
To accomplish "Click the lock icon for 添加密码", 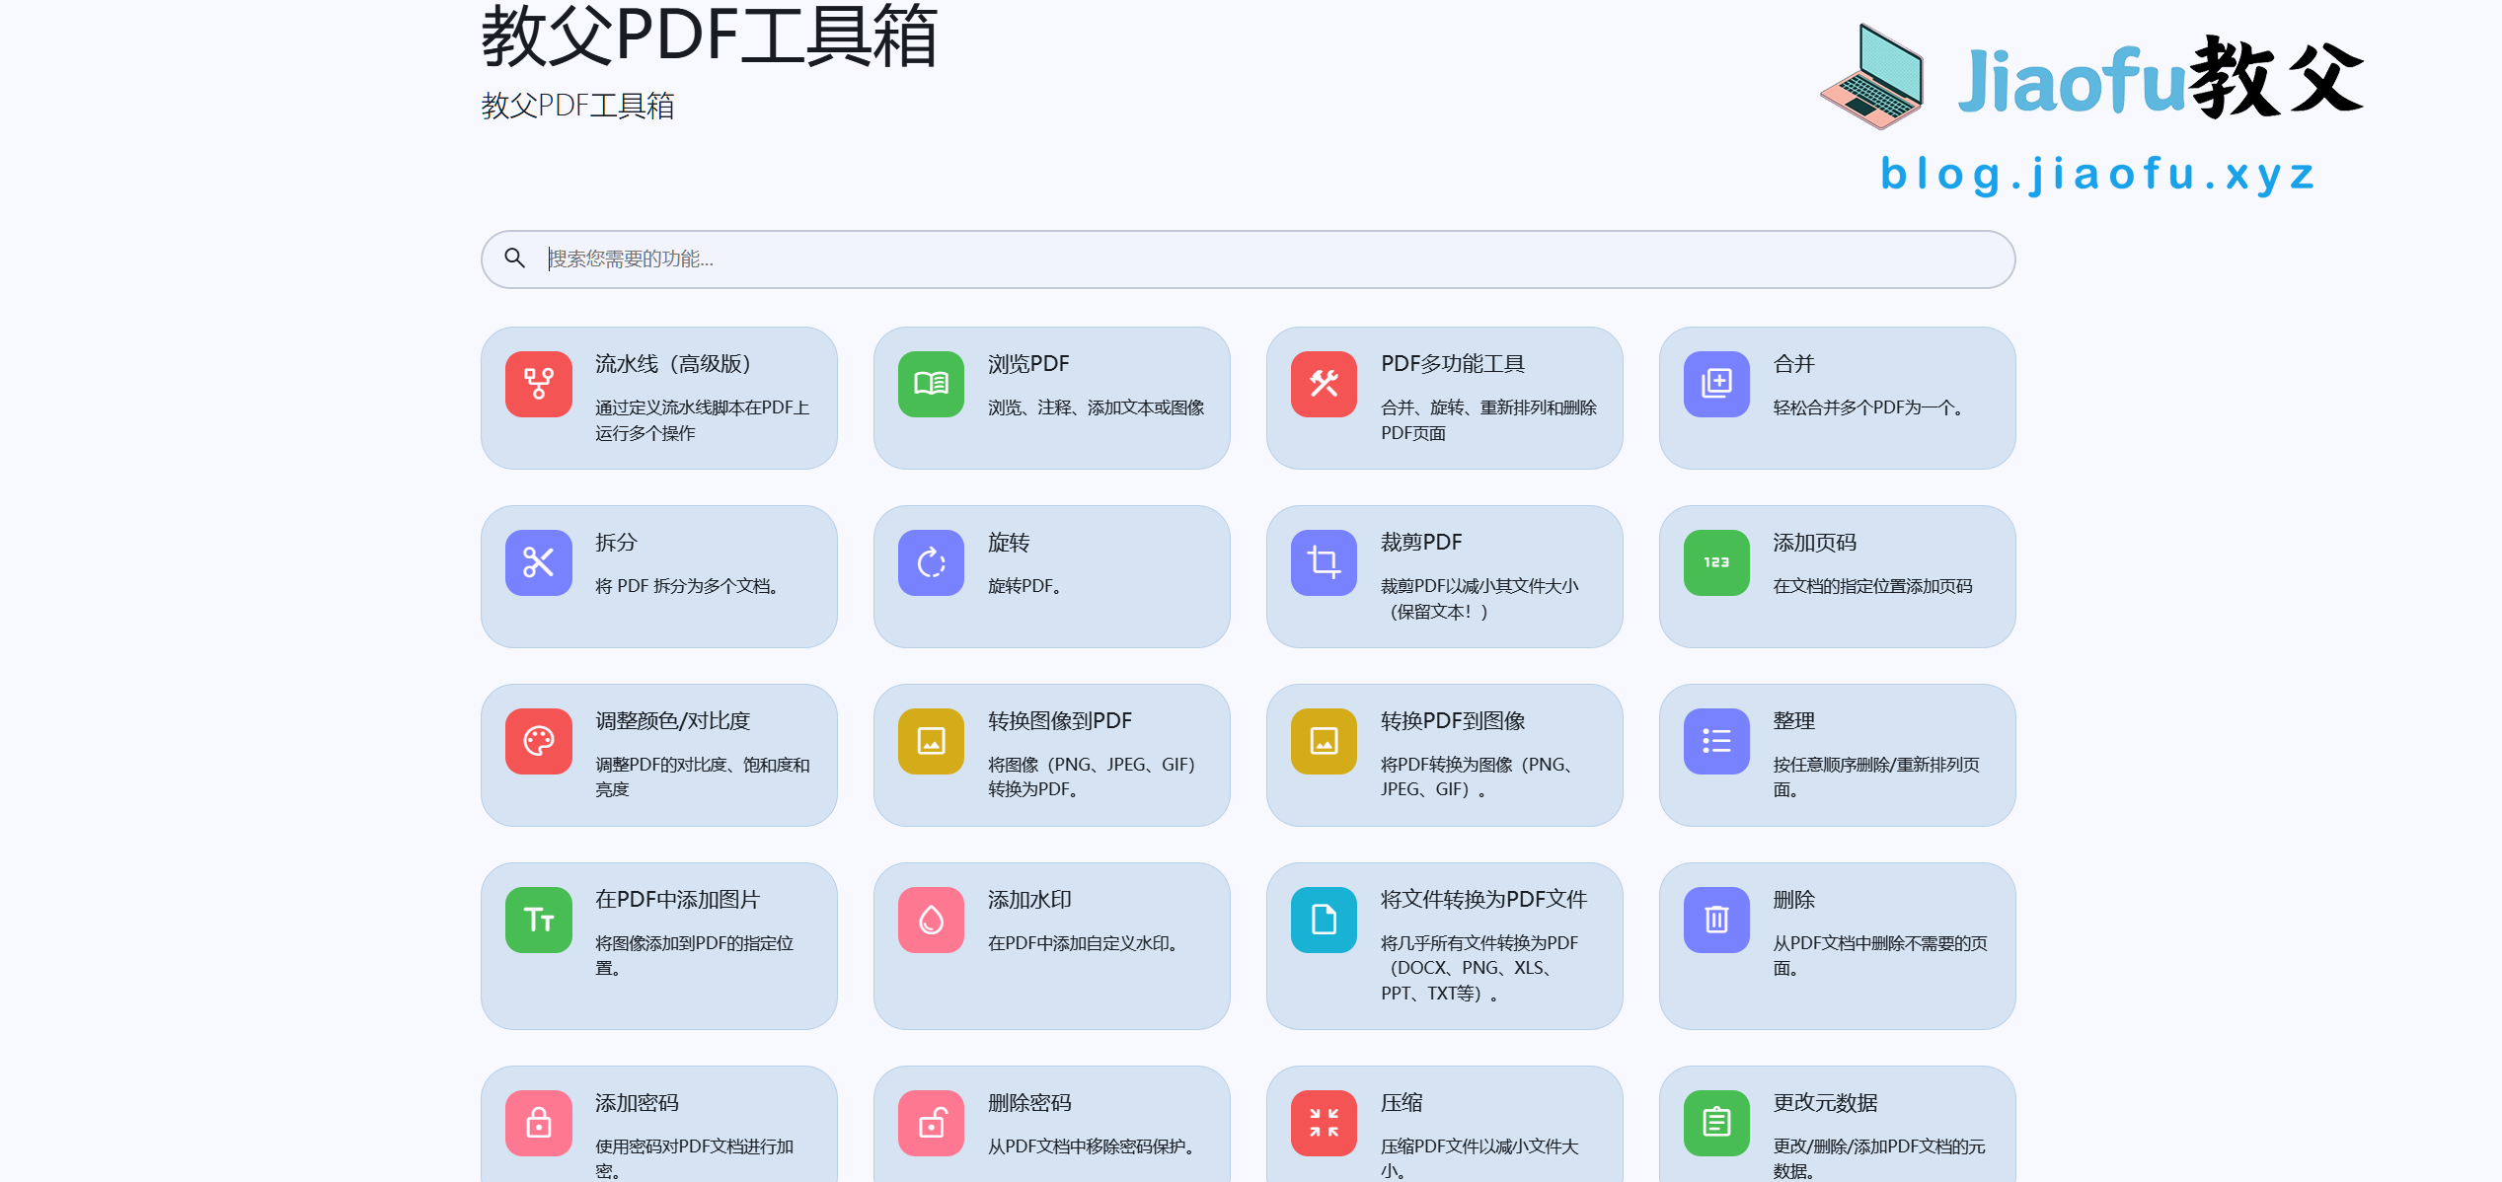I will [538, 1123].
